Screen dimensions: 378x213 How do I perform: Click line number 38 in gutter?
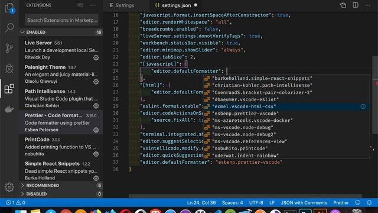(116, 169)
